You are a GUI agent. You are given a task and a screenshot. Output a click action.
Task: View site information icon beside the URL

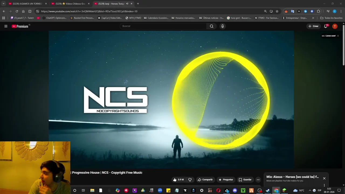pyautogui.click(x=37, y=11)
